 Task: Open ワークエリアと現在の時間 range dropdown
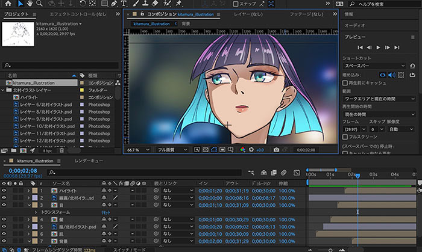coord(380,99)
